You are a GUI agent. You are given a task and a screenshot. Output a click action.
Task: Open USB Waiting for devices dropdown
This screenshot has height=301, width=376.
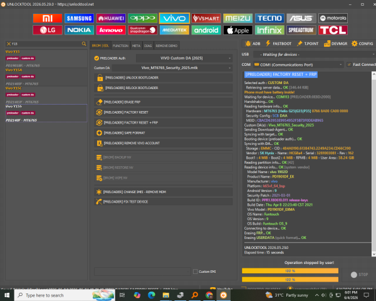(315, 55)
